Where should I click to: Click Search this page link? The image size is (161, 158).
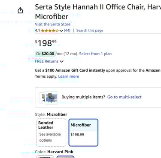(90, 31)
